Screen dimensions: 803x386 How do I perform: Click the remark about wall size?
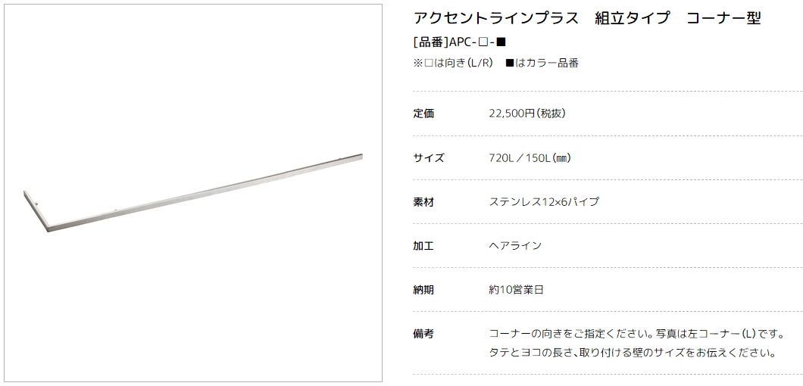pyautogui.click(x=631, y=353)
